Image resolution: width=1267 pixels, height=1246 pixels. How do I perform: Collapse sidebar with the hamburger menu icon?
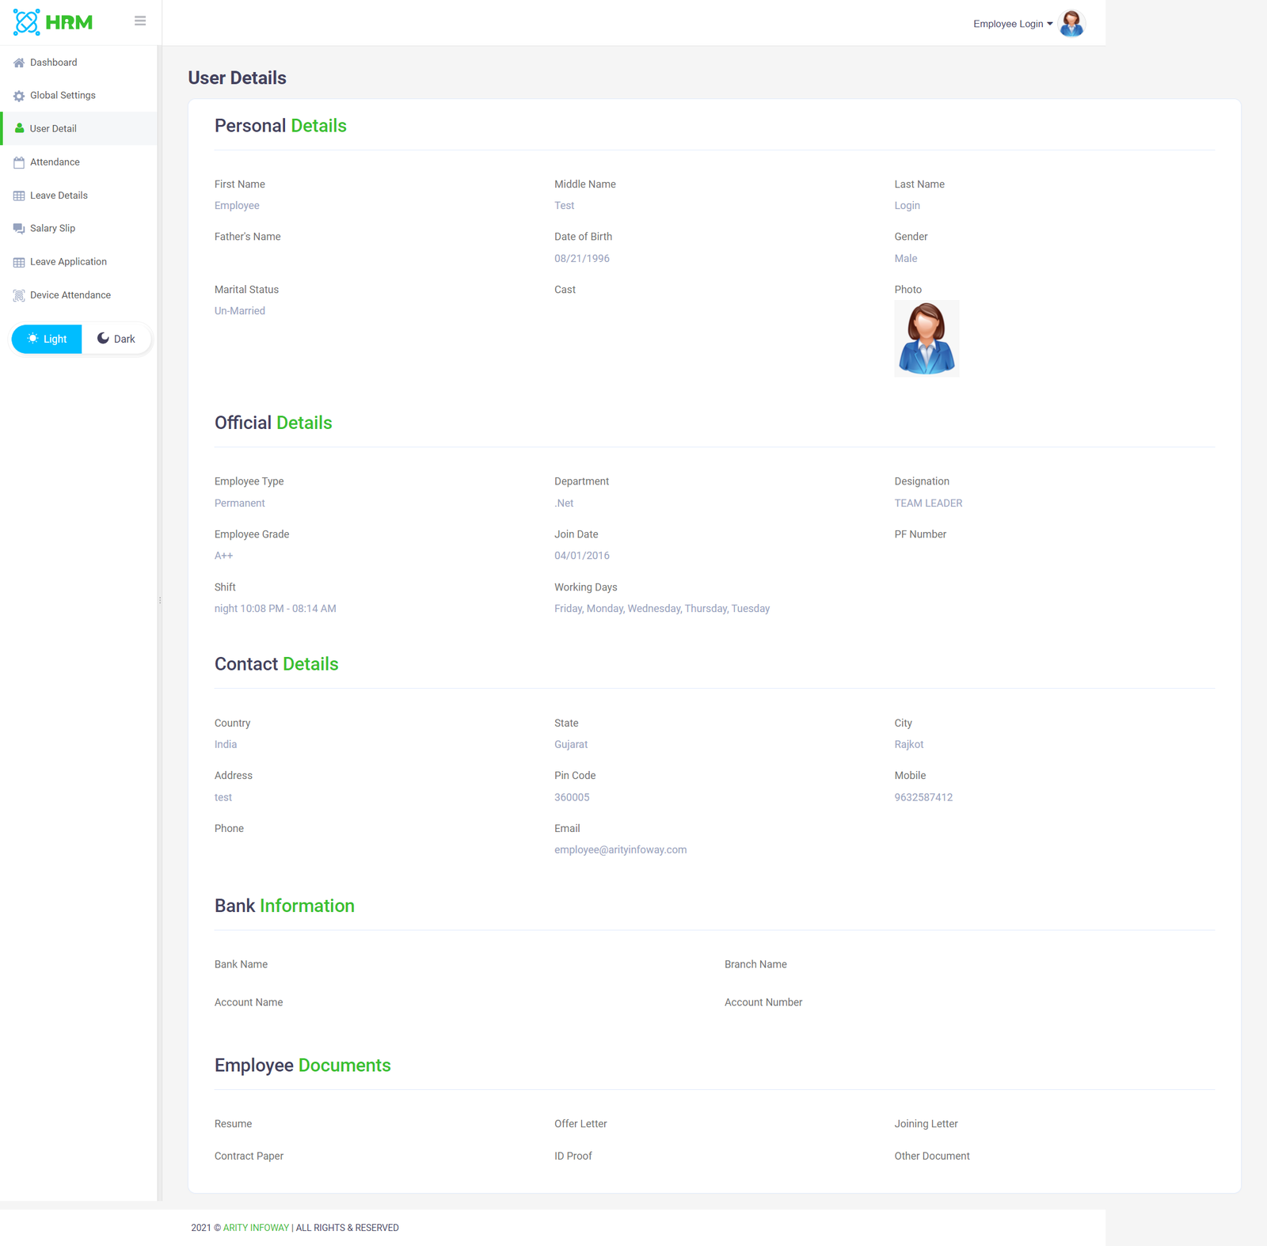[140, 21]
